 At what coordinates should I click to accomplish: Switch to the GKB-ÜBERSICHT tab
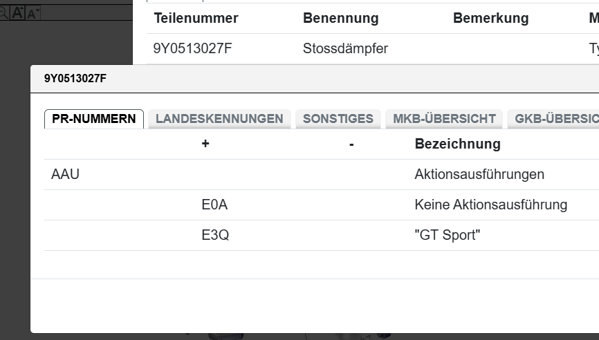(555, 119)
